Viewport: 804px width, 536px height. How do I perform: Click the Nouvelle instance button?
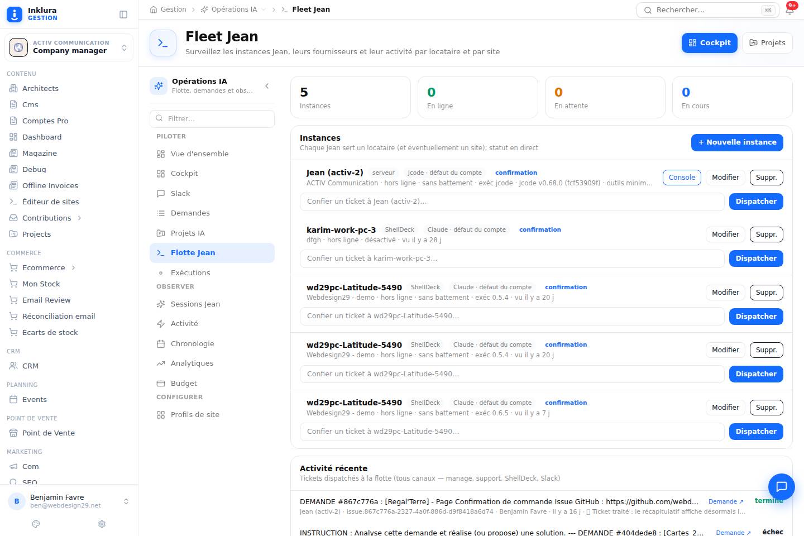point(737,142)
